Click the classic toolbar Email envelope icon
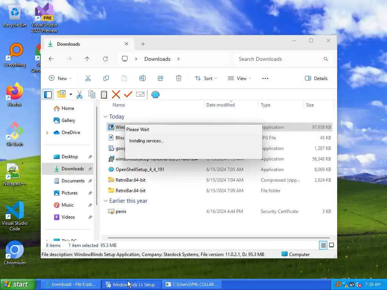Screen dimensions: 387x290 click(x=140, y=94)
